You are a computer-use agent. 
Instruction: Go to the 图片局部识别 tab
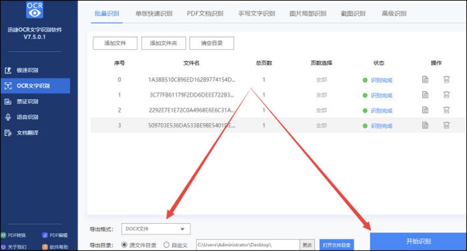[308, 14]
